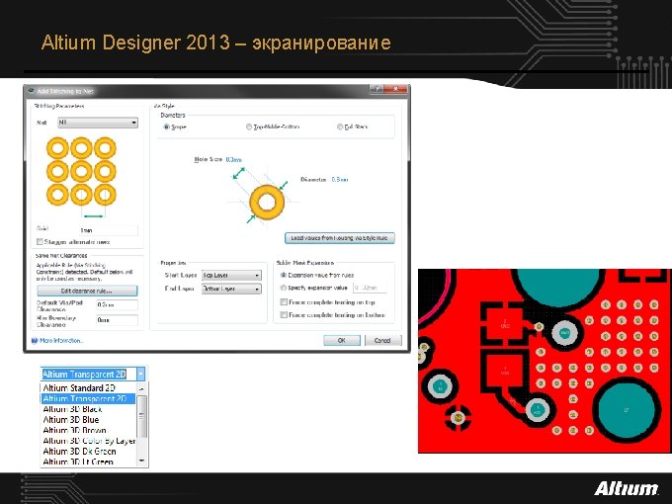This screenshot has width=672, height=504.
Task: Choose Altium 3D Brown configuration
Action: coord(88,430)
